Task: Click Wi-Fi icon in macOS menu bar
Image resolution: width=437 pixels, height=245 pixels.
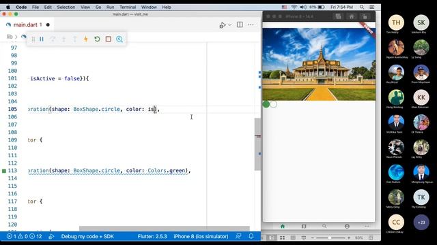Action: [x=294, y=7]
